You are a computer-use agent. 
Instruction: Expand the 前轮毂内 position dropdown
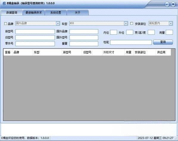(171, 23)
